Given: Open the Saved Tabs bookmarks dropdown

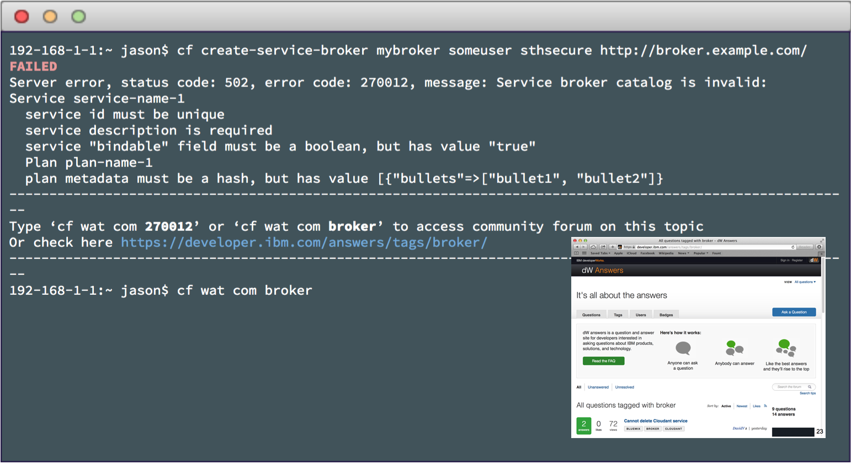Looking at the screenshot, I should (x=600, y=253).
